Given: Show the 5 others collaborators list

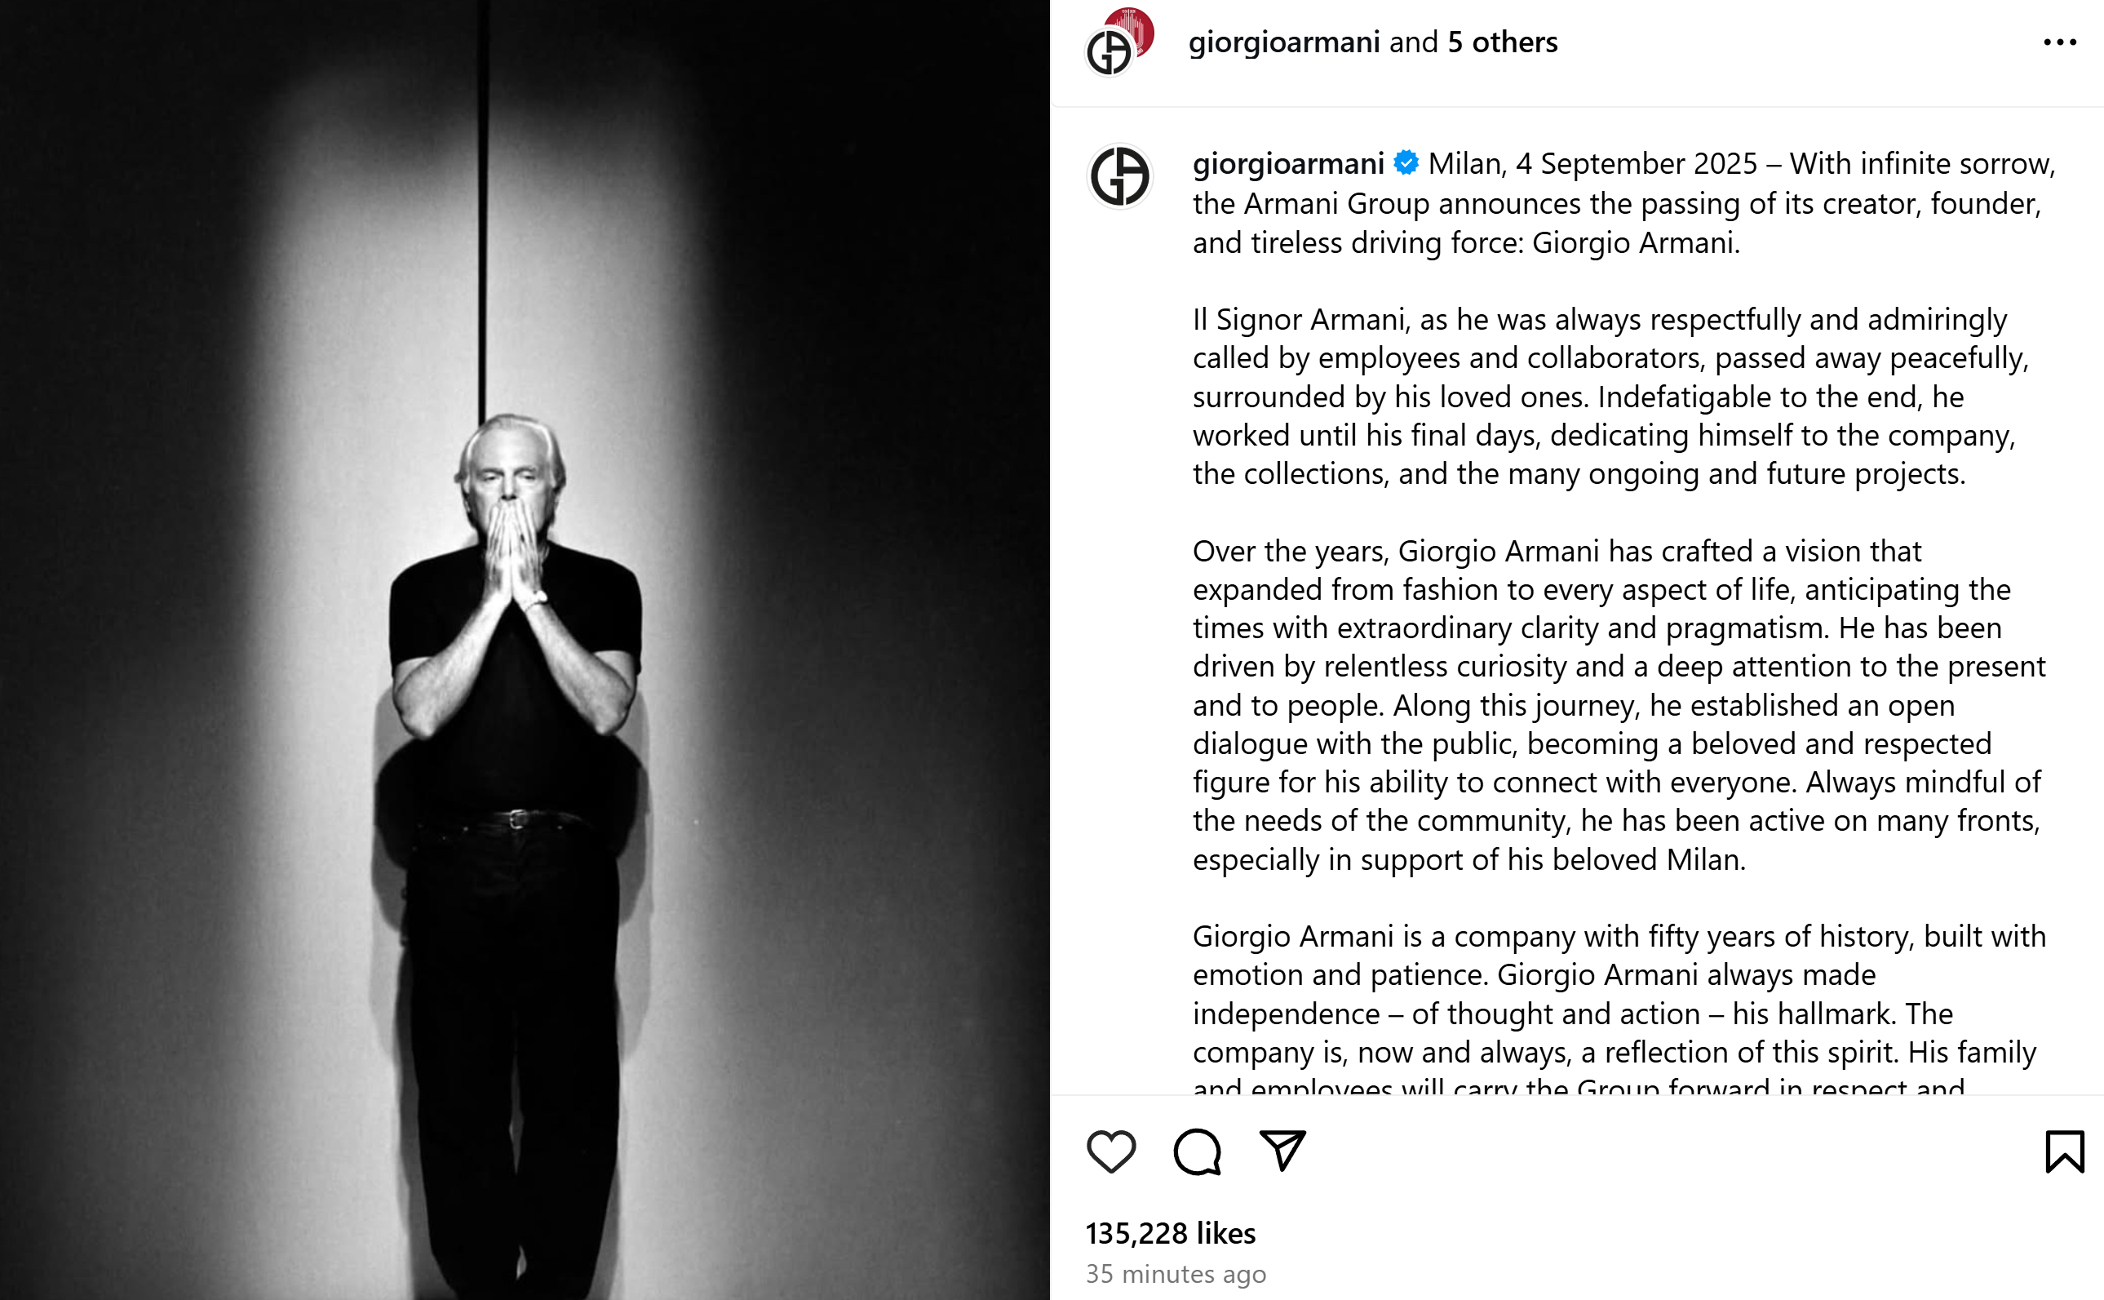Looking at the screenshot, I should 1503,42.
